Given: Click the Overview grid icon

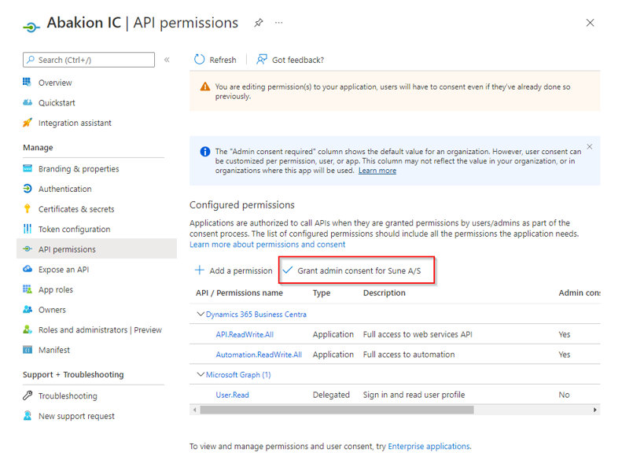Looking at the screenshot, I should (27, 82).
